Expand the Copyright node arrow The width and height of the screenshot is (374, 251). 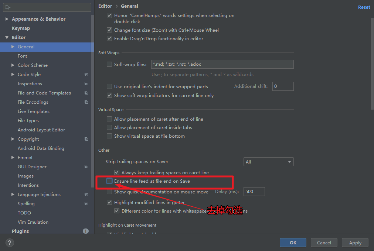click(x=13, y=139)
